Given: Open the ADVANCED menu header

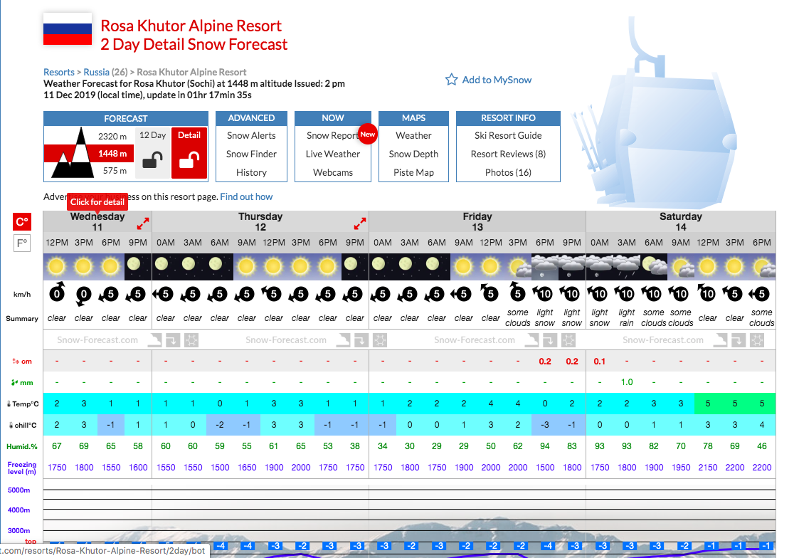Looking at the screenshot, I should click(x=251, y=117).
